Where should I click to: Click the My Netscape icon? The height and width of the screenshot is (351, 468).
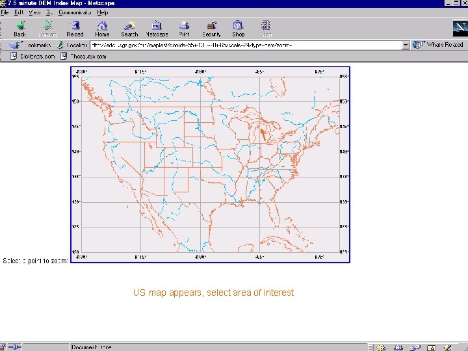tap(157, 25)
